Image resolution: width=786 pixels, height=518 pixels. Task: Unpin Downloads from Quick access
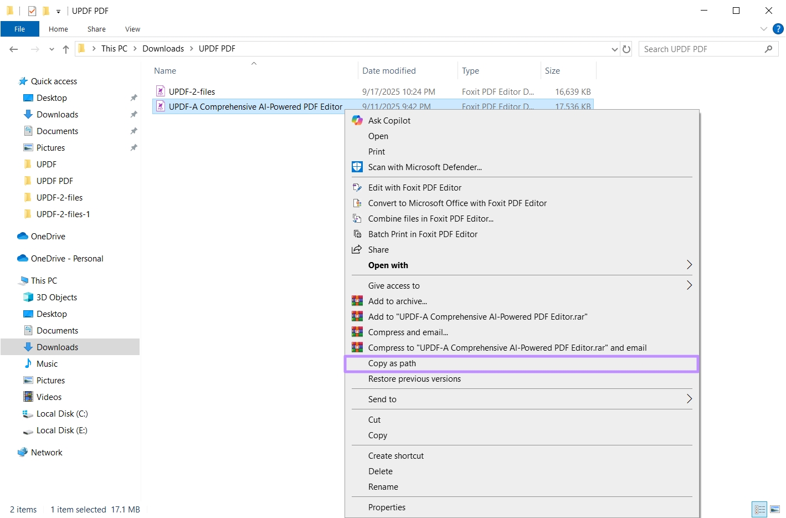(133, 114)
